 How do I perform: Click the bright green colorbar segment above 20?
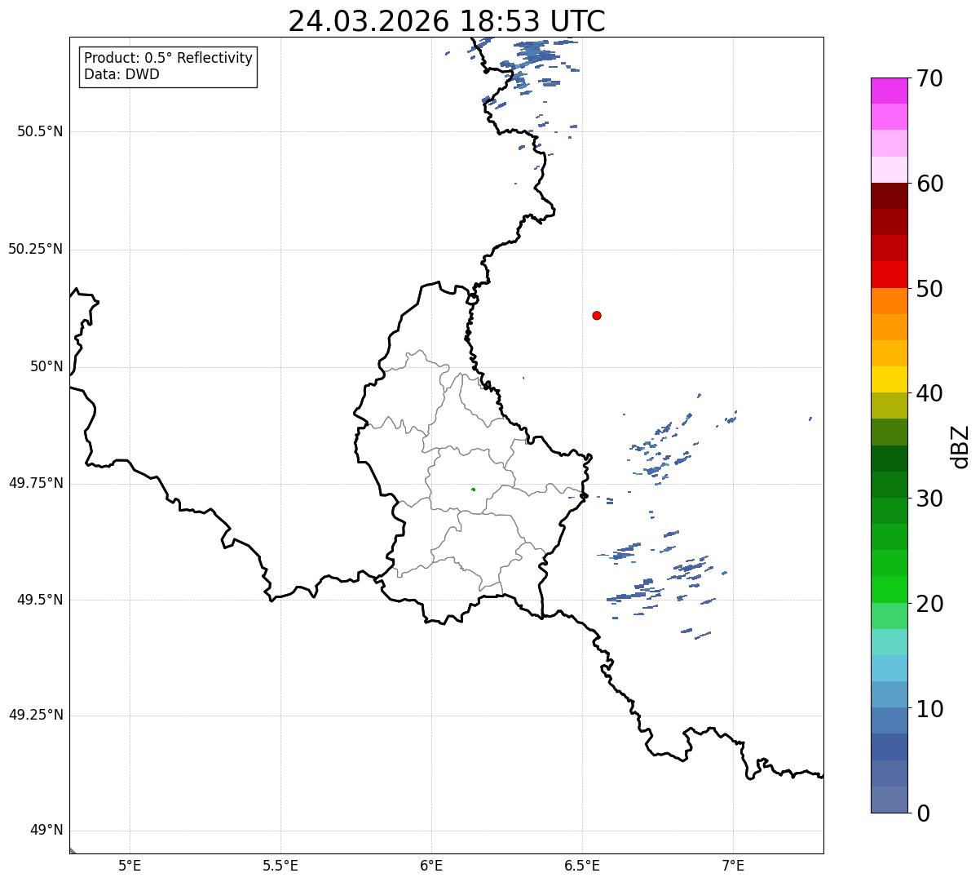(889, 589)
